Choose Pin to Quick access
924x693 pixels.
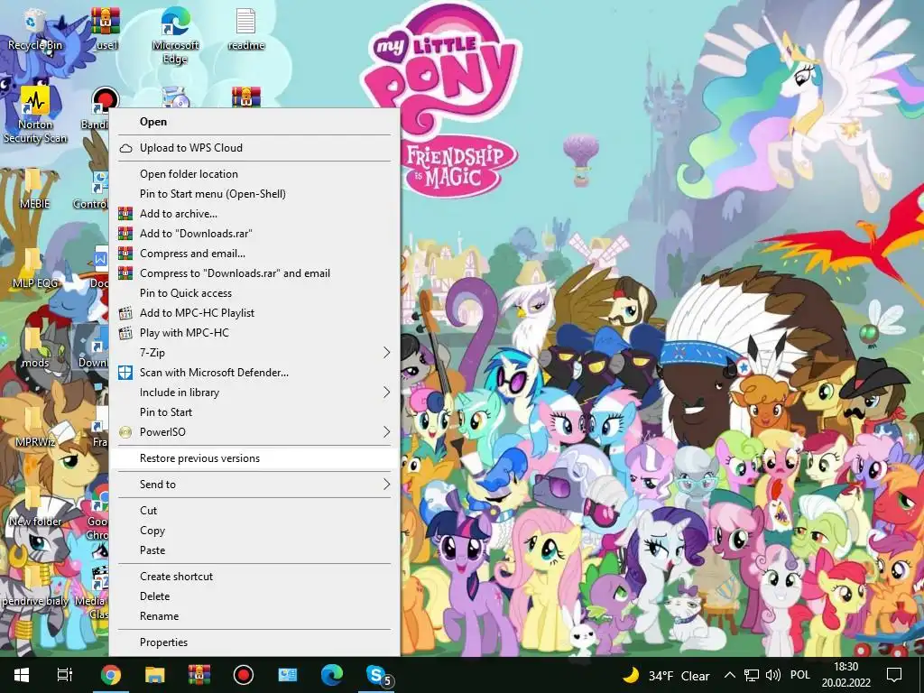click(254, 293)
